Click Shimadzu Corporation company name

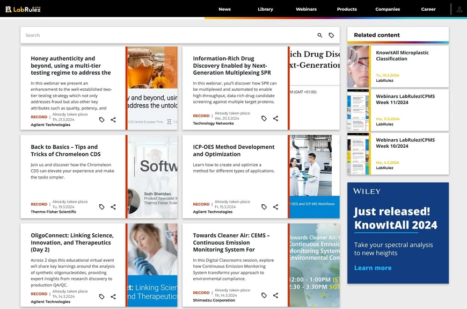[x=214, y=300]
